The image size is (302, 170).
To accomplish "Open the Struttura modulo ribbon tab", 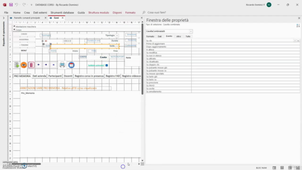I will click(99, 13).
